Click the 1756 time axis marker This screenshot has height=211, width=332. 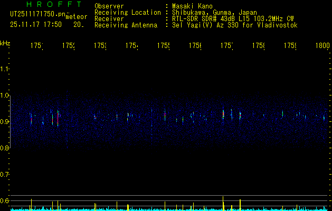[195, 46]
